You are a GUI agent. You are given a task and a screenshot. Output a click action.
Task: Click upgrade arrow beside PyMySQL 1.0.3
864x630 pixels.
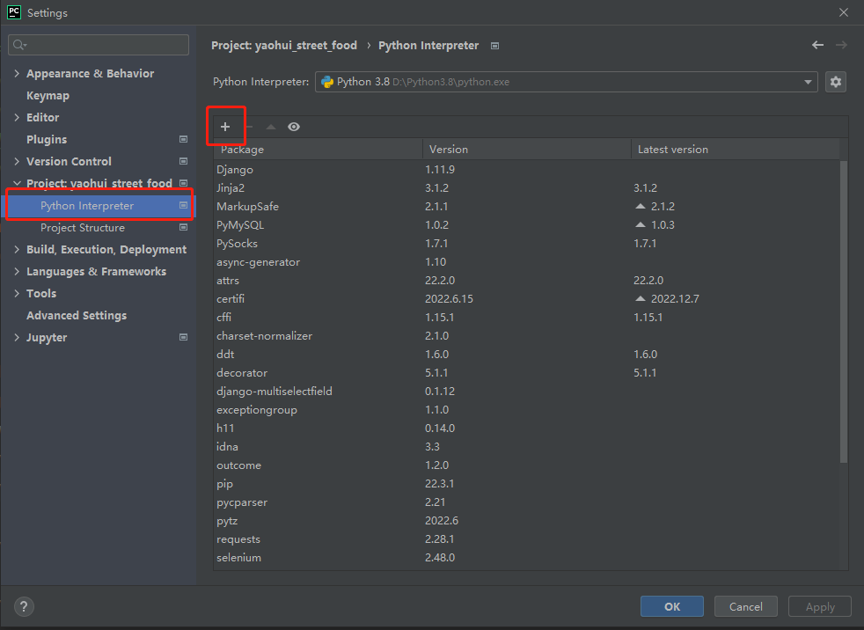[640, 225]
